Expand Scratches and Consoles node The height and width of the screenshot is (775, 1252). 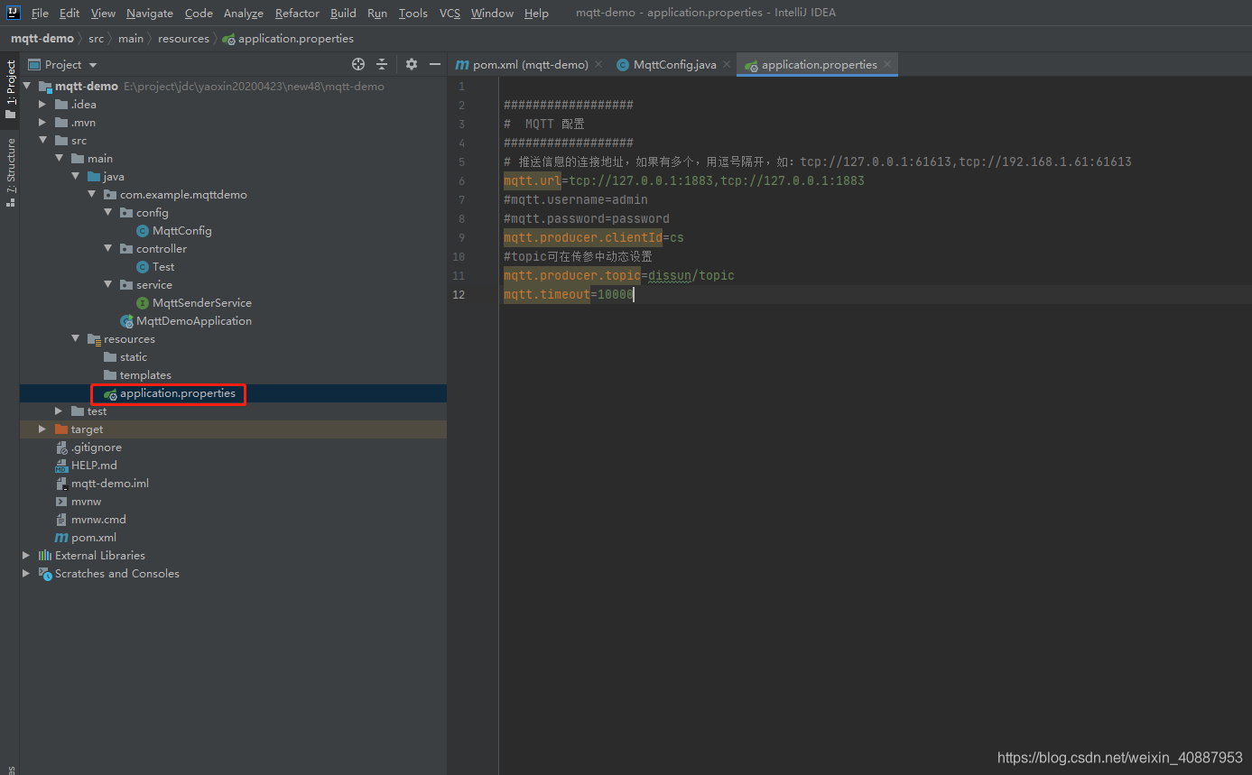26,574
